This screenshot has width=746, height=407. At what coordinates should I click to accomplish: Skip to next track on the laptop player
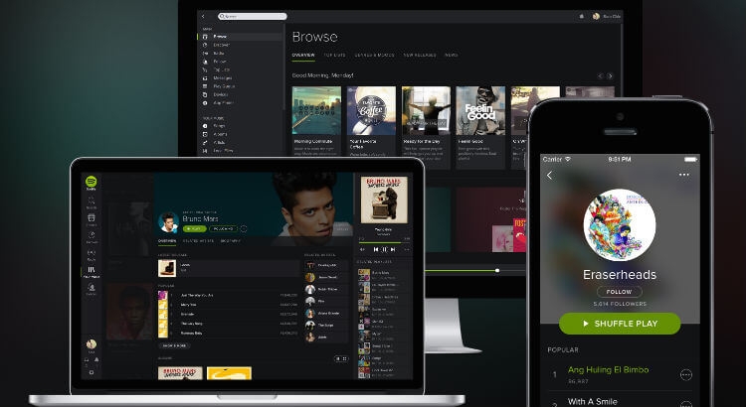[x=393, y=249]
